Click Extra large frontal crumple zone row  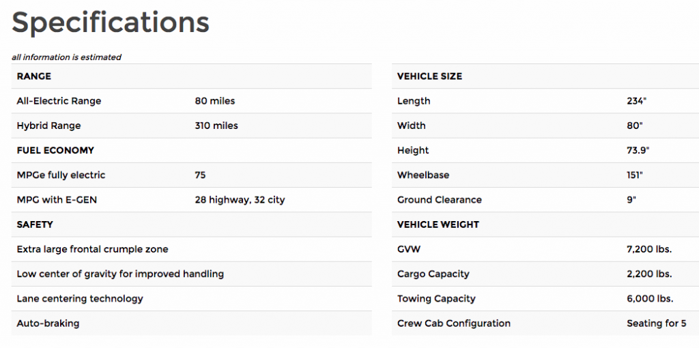point(192,249)
